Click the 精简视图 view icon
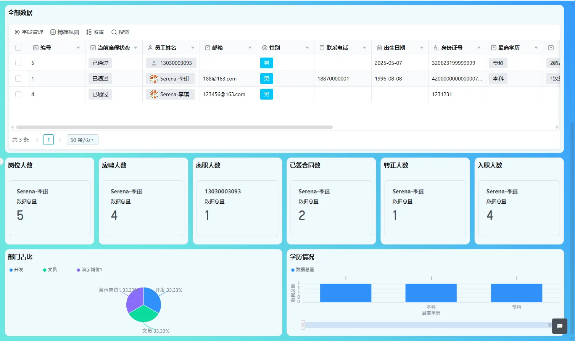 pos(53,32)
